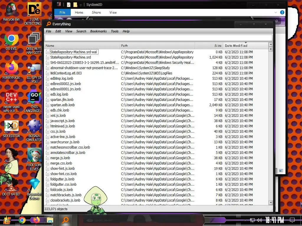Open the HxD SEX EDITOR shortcut
Viewport: 302px width, 226px height.
pos(12,129)
